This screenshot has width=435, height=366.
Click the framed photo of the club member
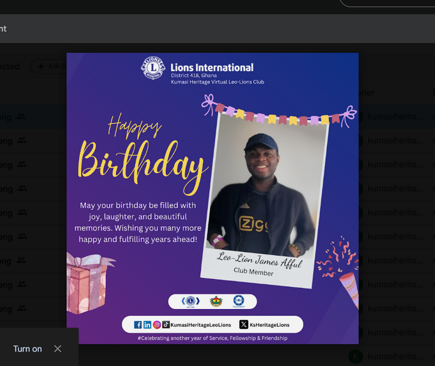pyautogui.click(x=266, y=185)
